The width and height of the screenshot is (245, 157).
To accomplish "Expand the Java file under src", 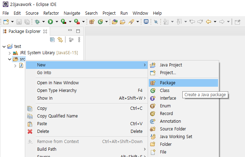I will (x=15, y=66).
